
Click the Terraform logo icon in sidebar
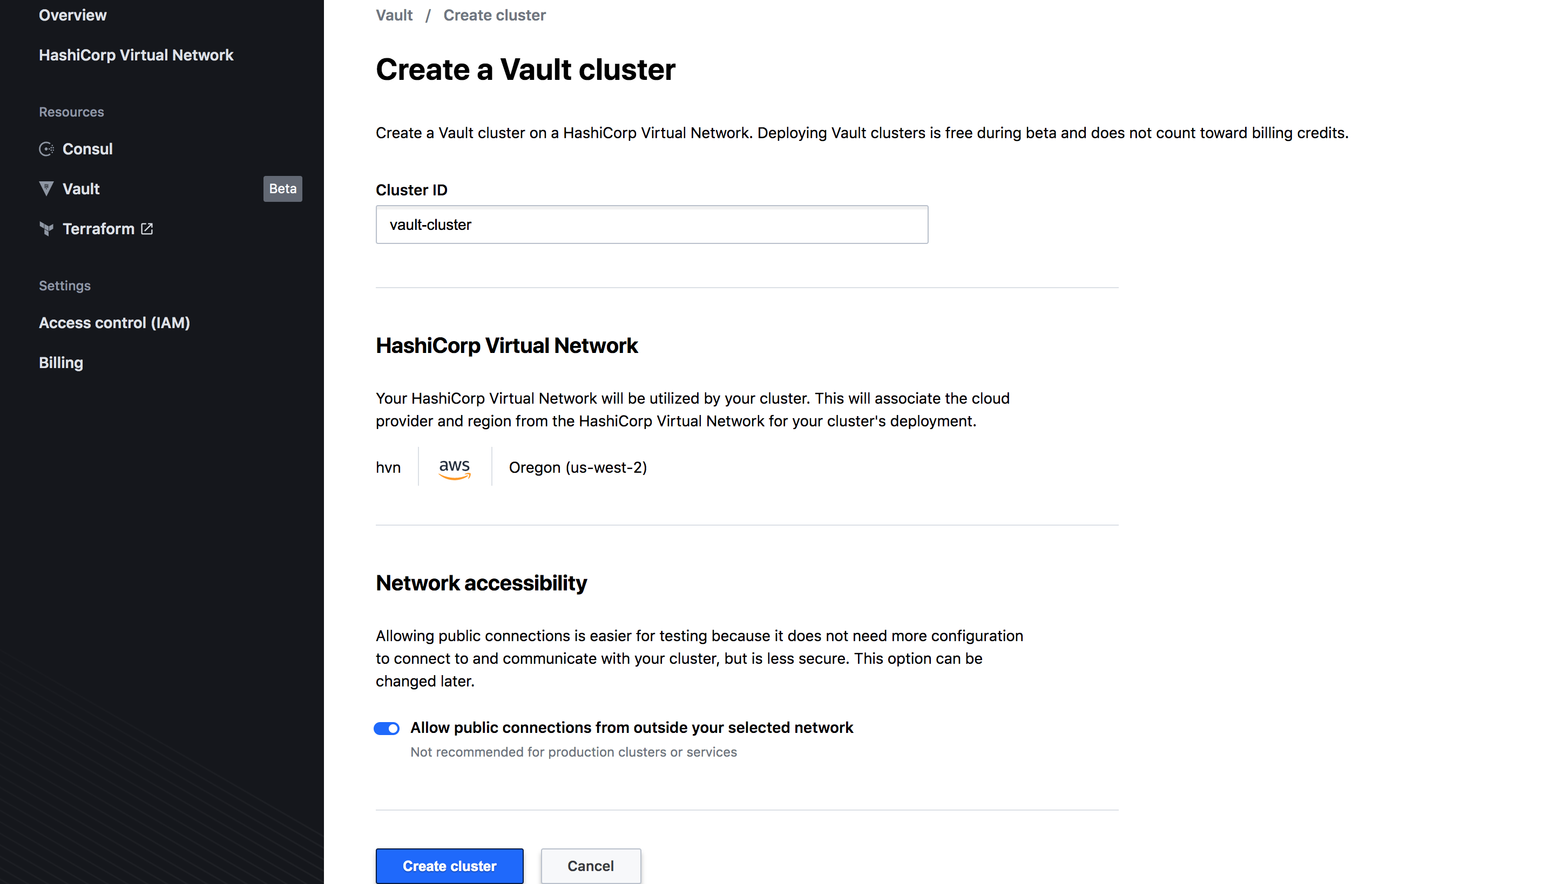(46, 229)
